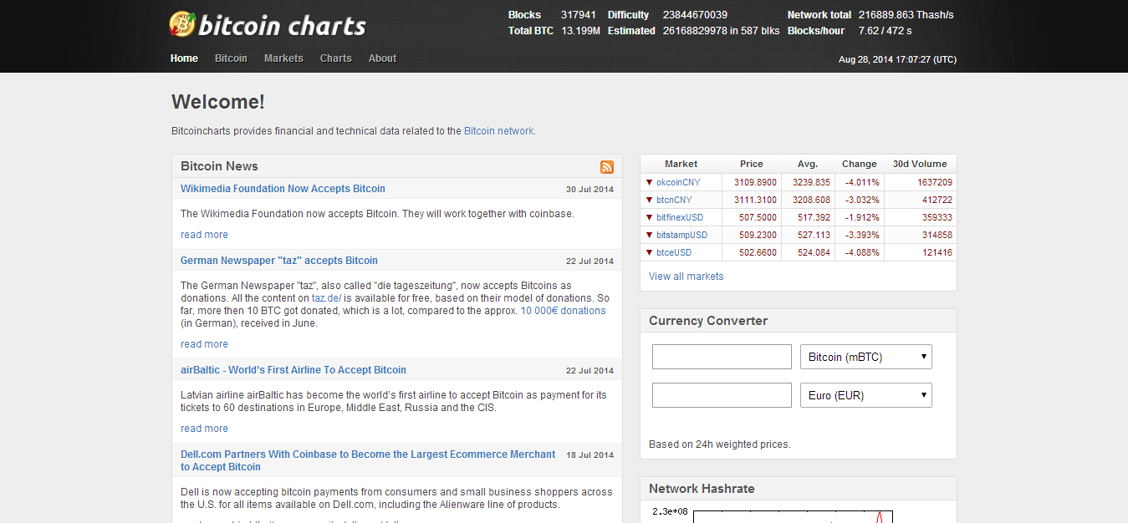Click bitfinexUSD price 507.5000
Image resolution: width=1128 pixels, height=523 pixels.
758,217
